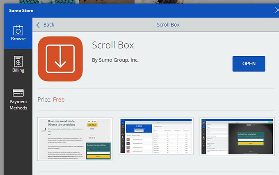Open the dark newsletter design editor thumbnail
279x175 pixels.
[237, 136]
